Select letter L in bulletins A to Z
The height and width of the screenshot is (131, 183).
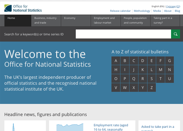(x=152, y=70)
